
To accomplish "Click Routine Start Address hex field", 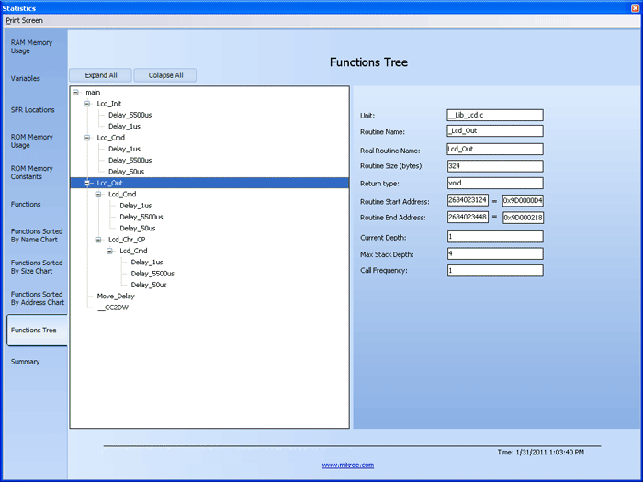I will [x=523, y=201].
